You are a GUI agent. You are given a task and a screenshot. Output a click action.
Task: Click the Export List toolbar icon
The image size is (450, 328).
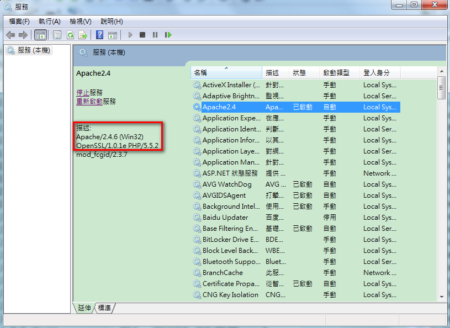[83, 35]
